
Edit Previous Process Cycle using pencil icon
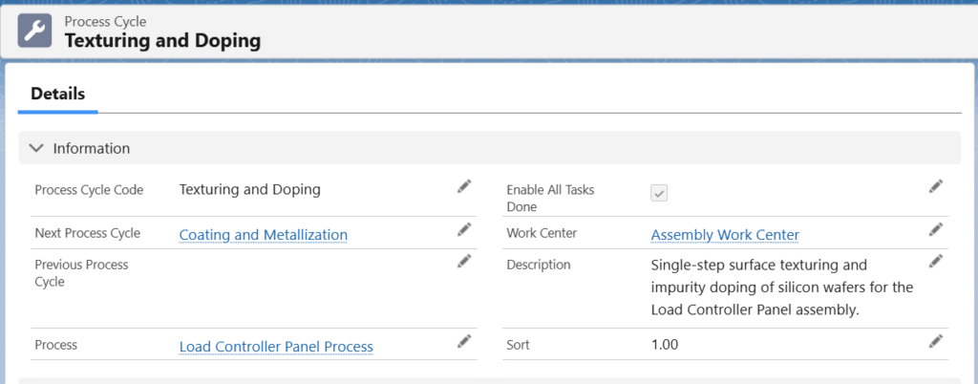click(464, 261)
